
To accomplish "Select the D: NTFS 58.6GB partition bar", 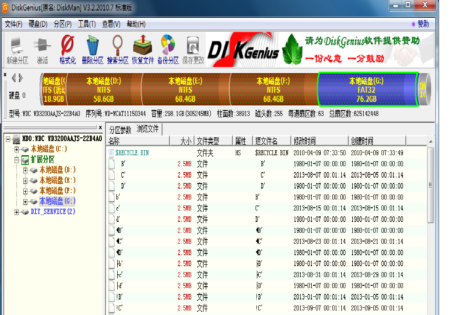I will 104,89.
